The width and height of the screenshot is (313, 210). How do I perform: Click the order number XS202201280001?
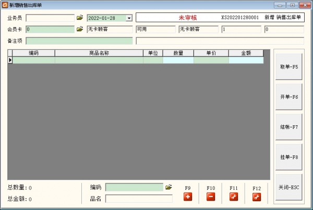240,18
